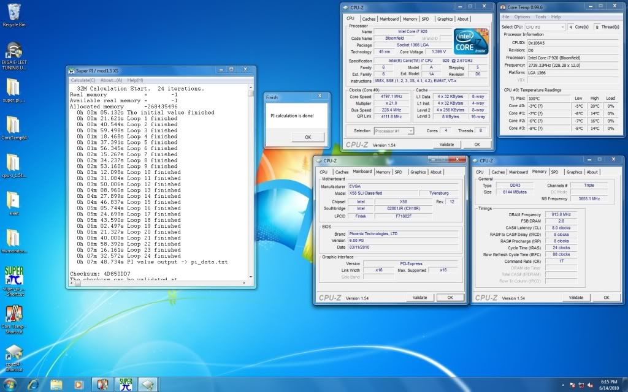The height and width of the screenshot is (392, 628).
Task: Switch to Super PI in the taskbar
Action: click(126, 384)
